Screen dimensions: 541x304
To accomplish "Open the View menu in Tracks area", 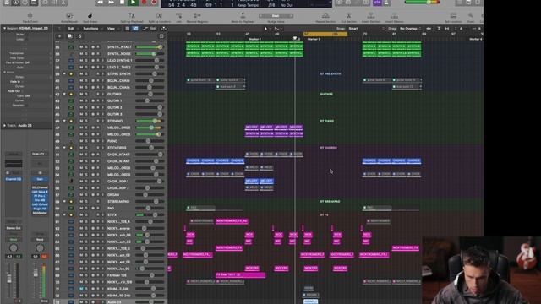I will (111, 29).
